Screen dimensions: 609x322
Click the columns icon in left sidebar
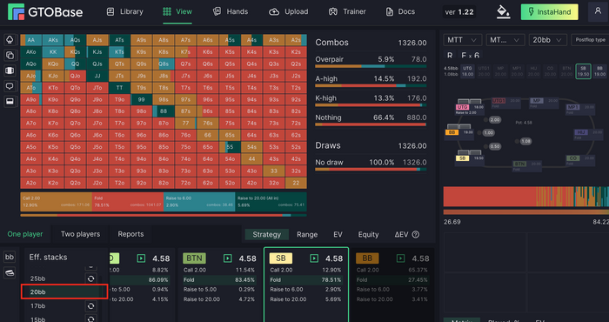(x=10, y=70)
